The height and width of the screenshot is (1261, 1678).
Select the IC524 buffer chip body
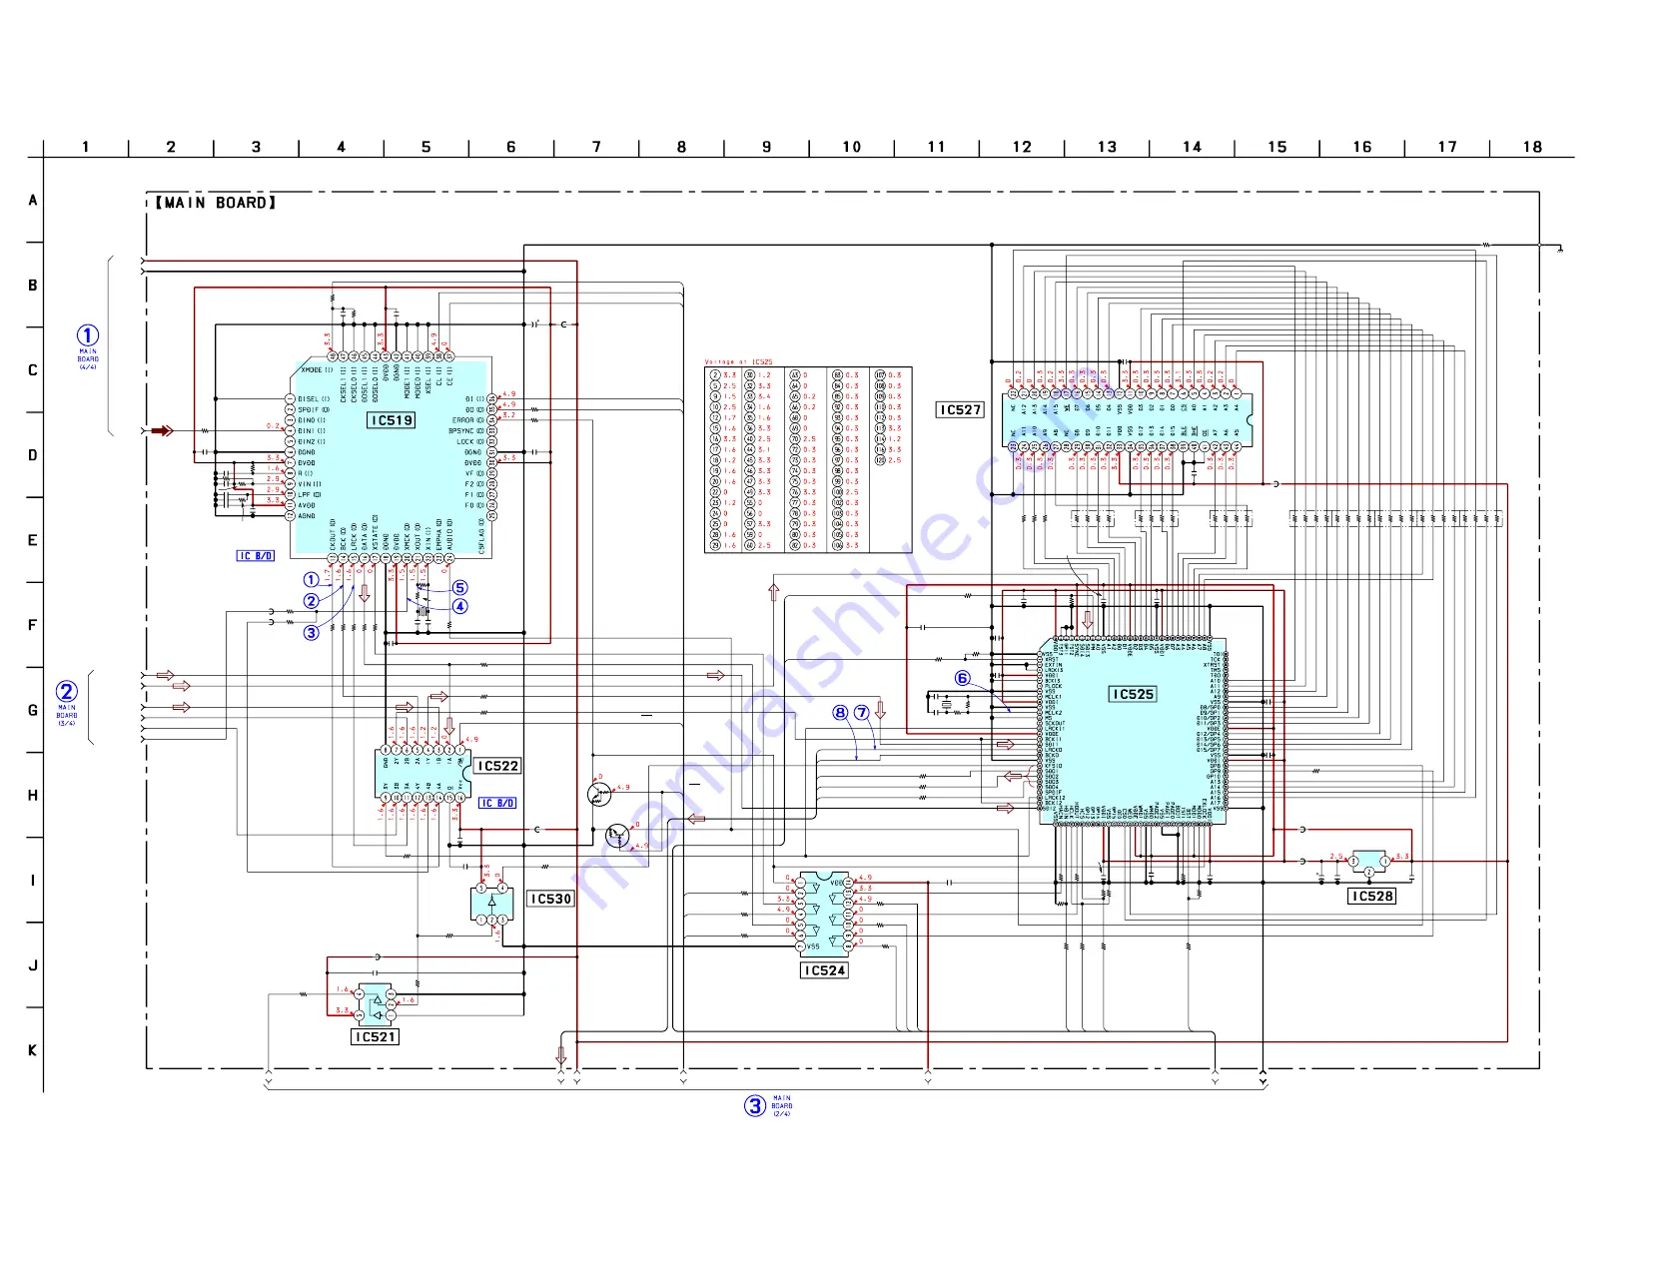point(824,913)
